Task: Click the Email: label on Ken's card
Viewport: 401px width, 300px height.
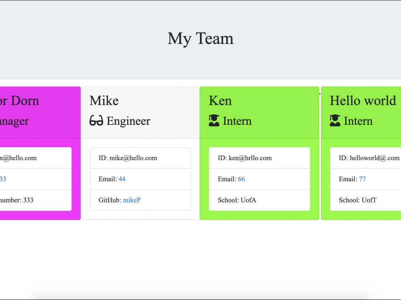Action: tap(227, 179)
